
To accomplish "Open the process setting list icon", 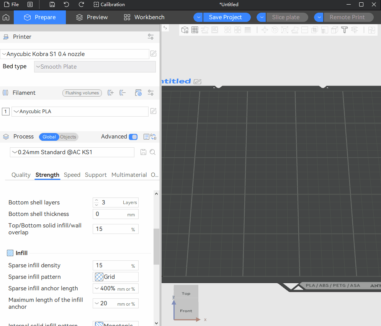I will pyautogui.click(x=146, y=137).
